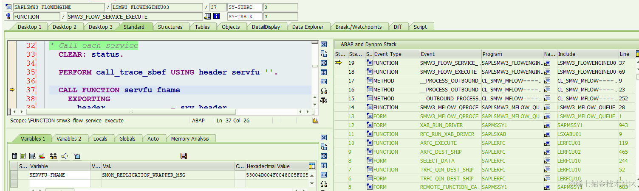639x191 pixels.
Task: Click code line 37 CALL FUNCTION servfu-fname
Action: pyautogui.click(x=119, y=90)
